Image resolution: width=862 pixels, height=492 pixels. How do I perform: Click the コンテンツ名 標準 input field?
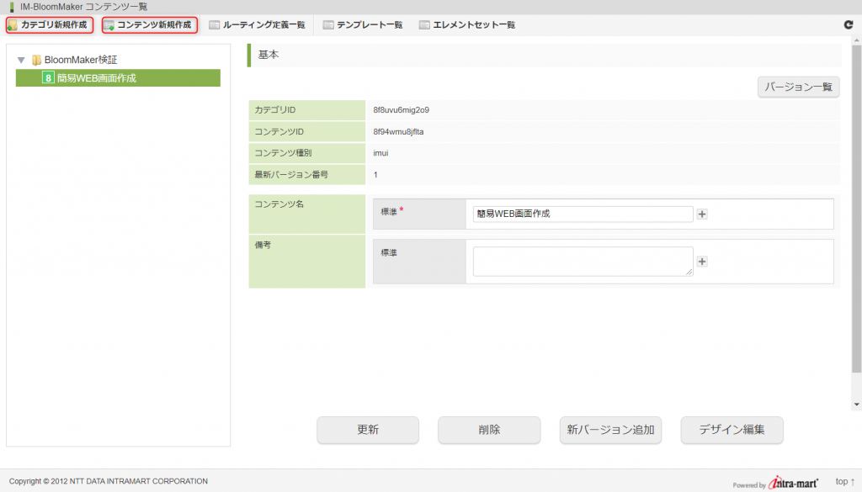583,214
